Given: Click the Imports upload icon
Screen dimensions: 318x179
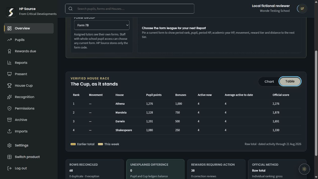Looking at the screenshot, I should (x=10, y=131).
